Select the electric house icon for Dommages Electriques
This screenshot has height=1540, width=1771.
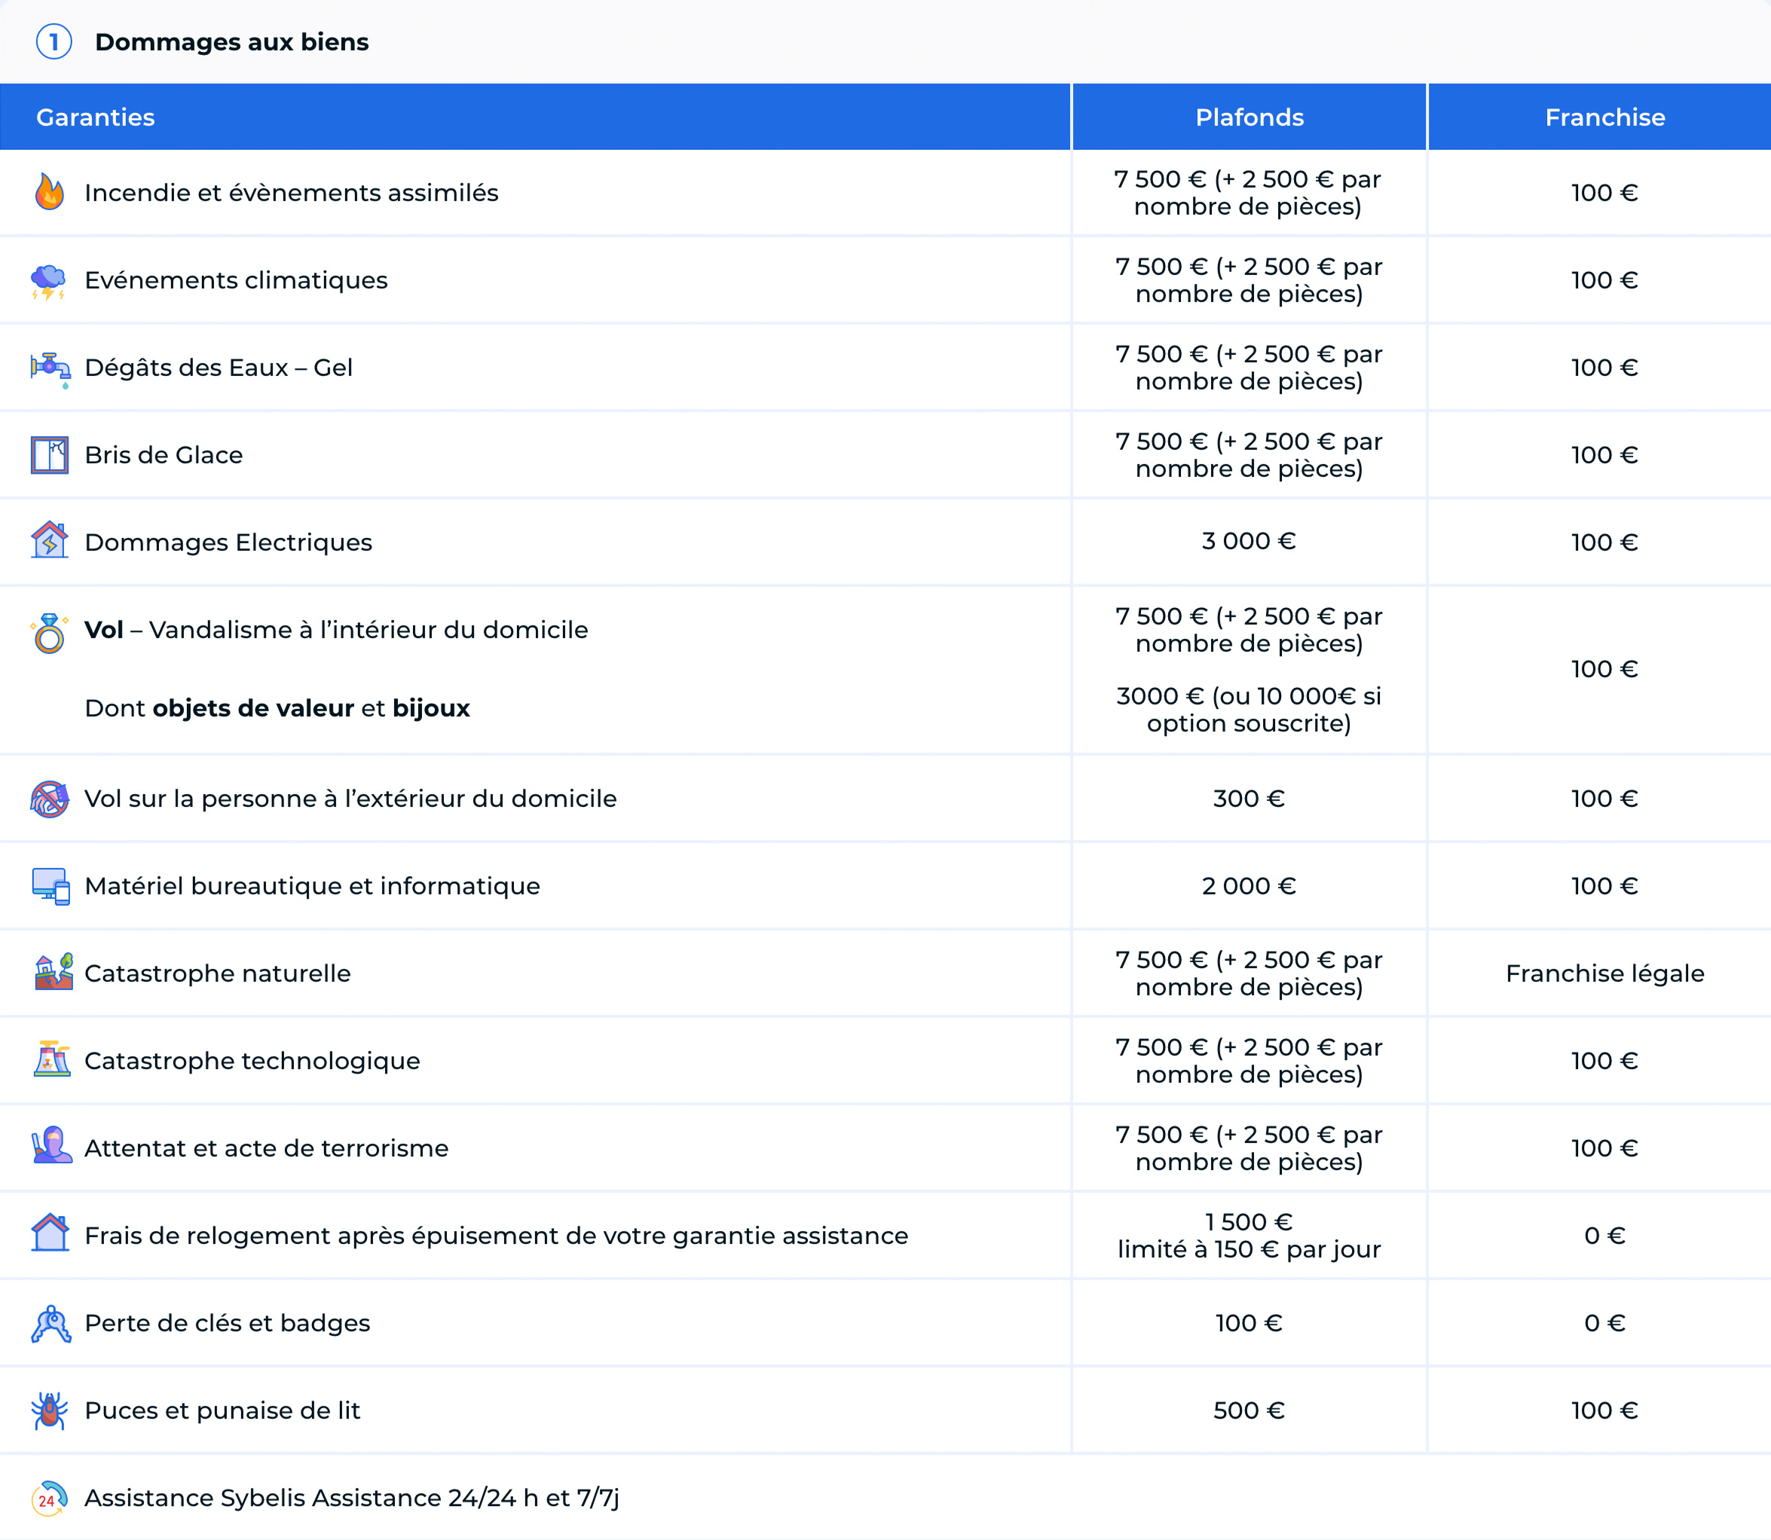pos(50,542)
